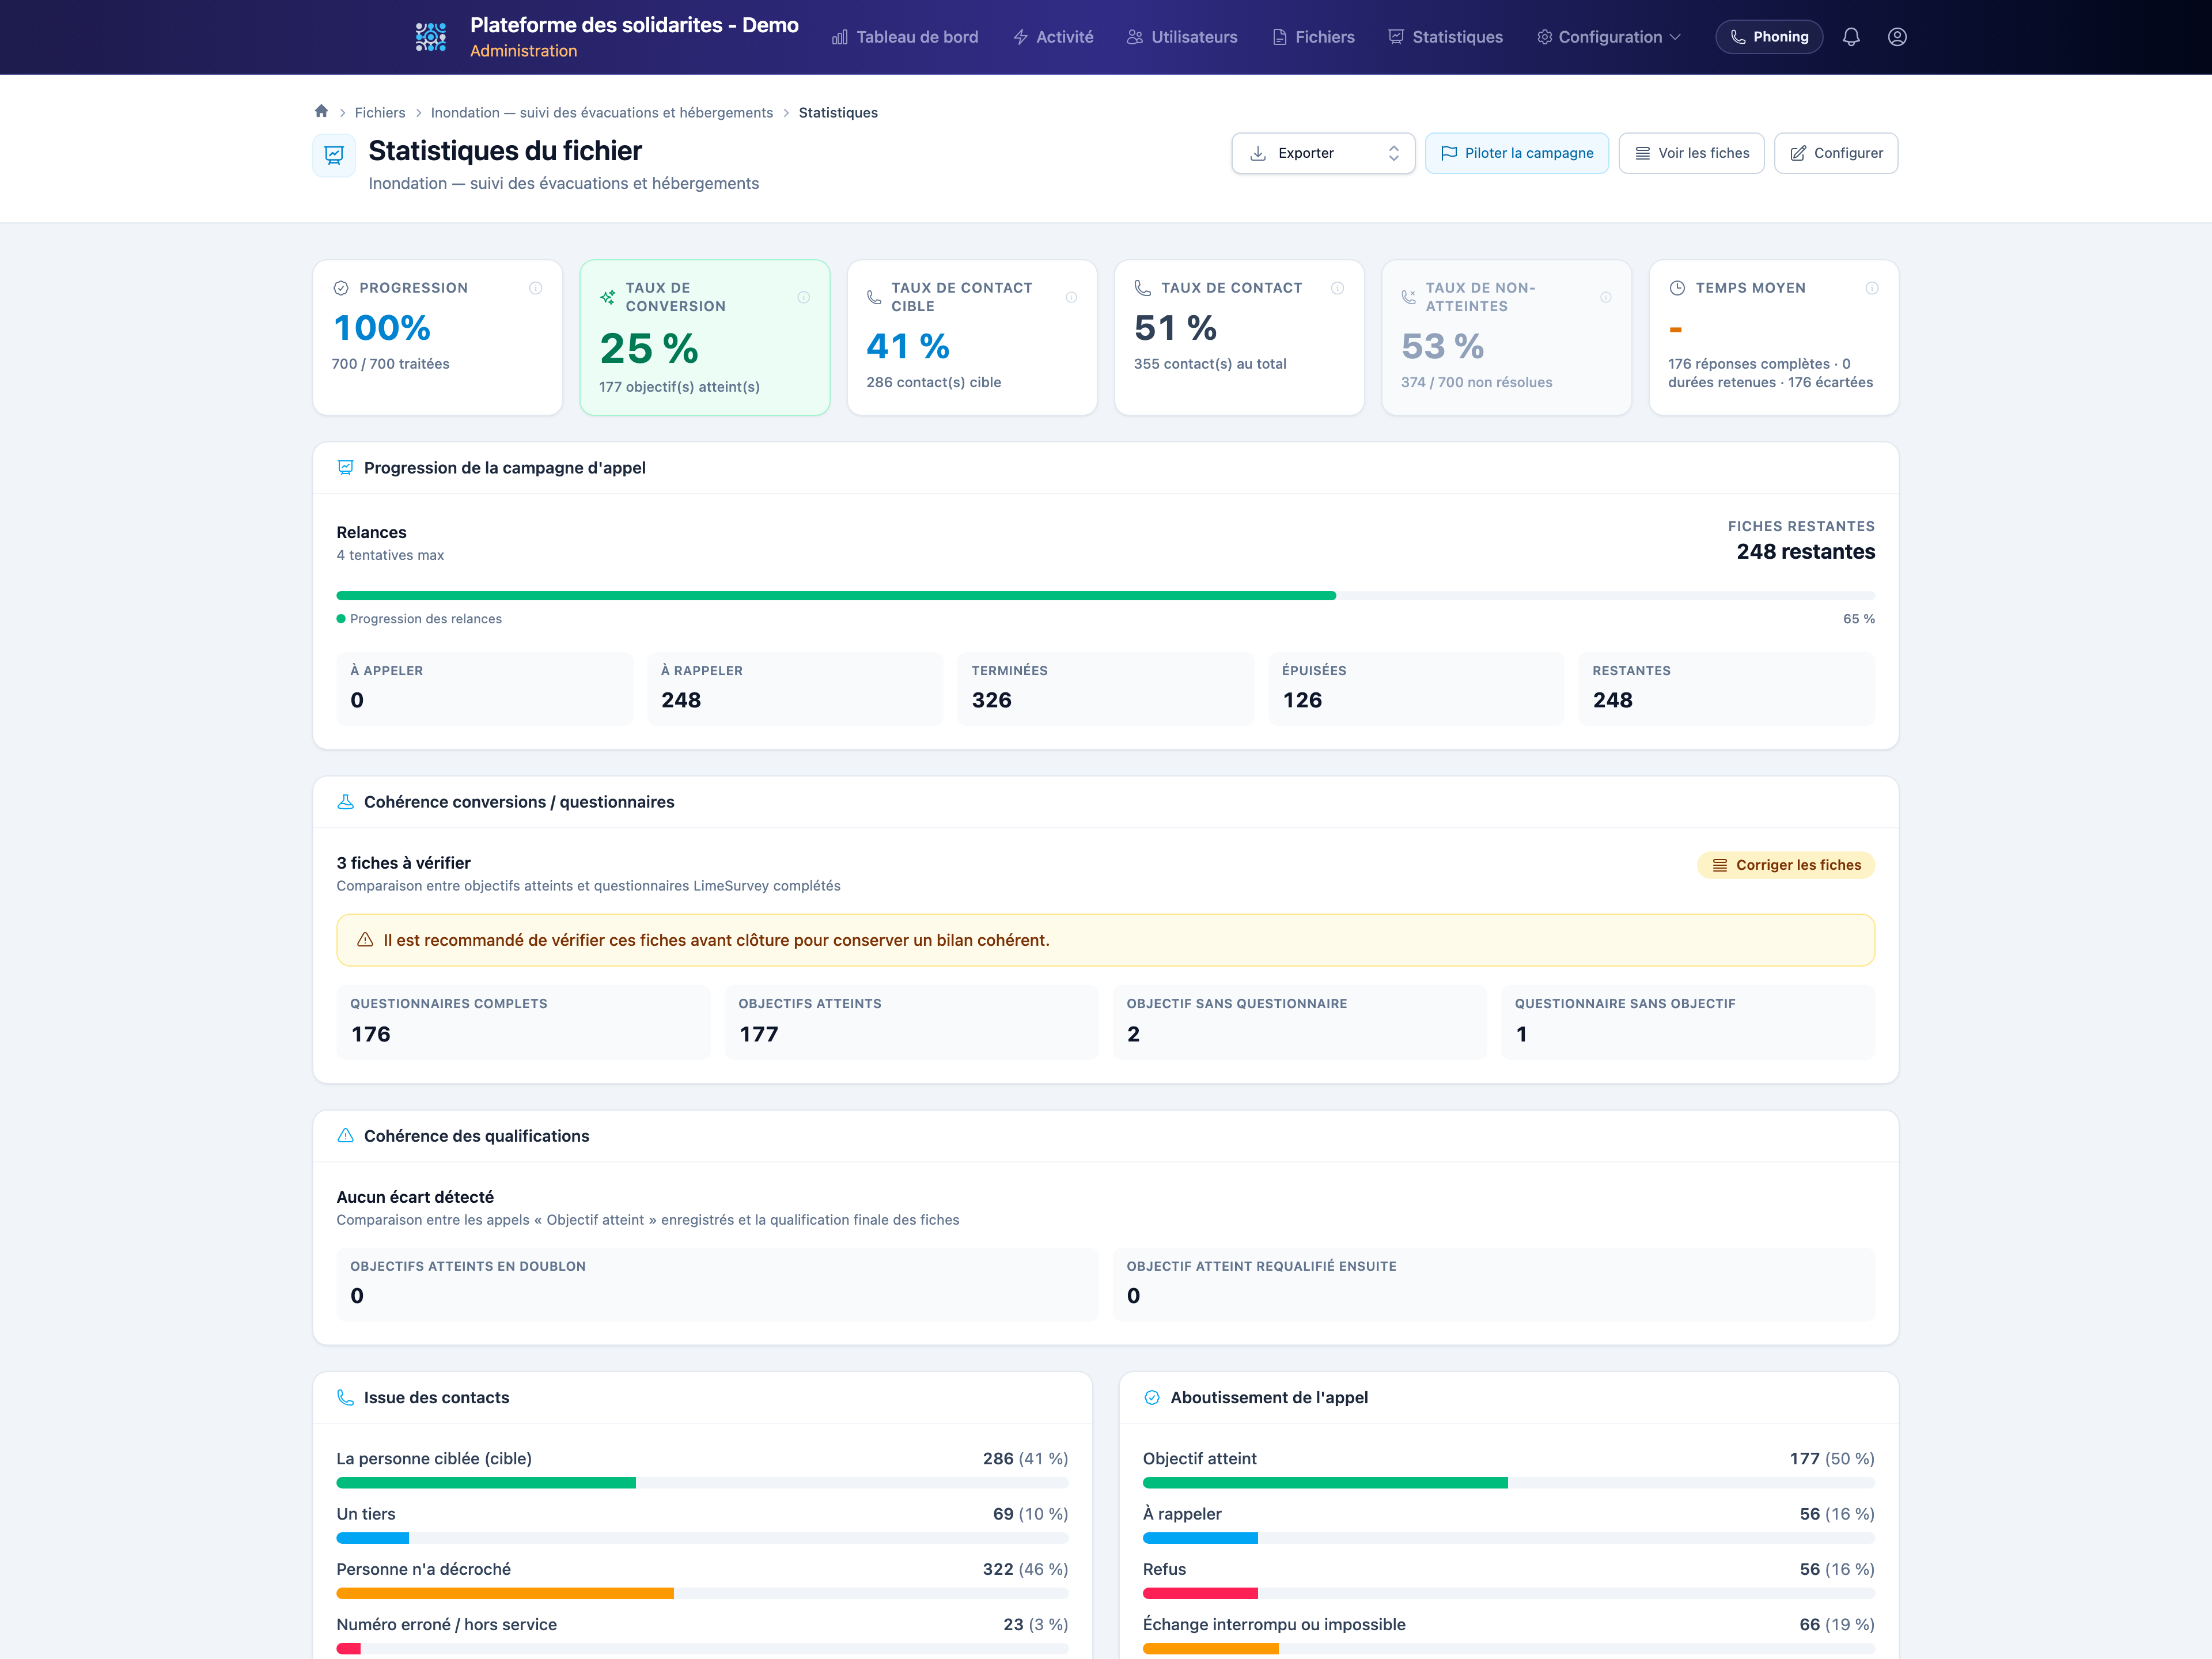
Task: Open the user account icon
Action: click(1897, 37)
